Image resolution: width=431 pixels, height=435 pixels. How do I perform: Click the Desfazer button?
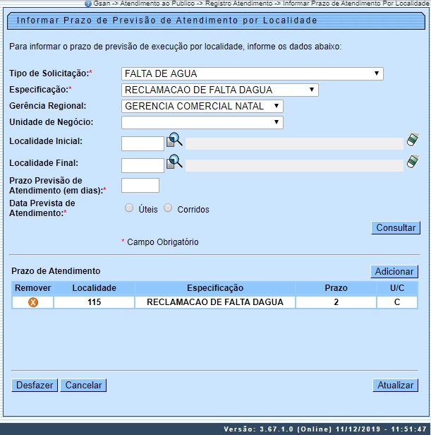click(x=35, y=386)
